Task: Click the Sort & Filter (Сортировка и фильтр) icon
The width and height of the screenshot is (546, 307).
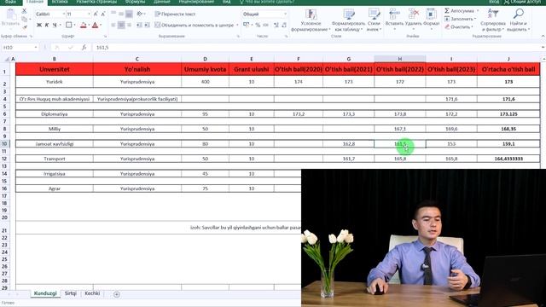Action: coord(493,14)
